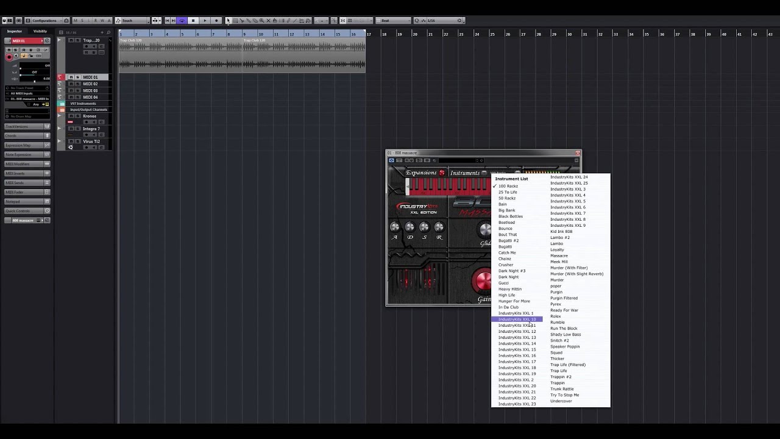Select the Mute tool
Image resolution: width=780 pixels, height=439 pixels.
[x=268, y=21]
